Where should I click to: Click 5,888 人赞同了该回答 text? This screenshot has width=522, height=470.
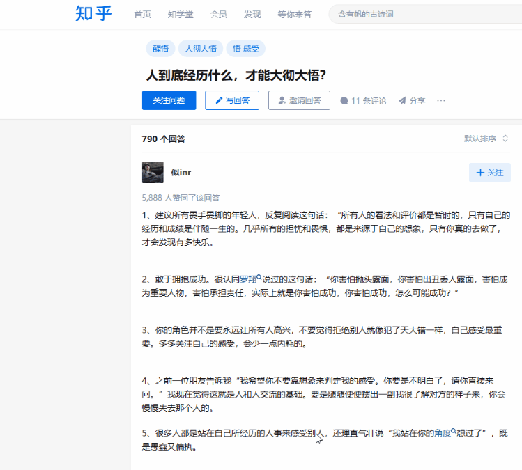click(x=181, y=198)
